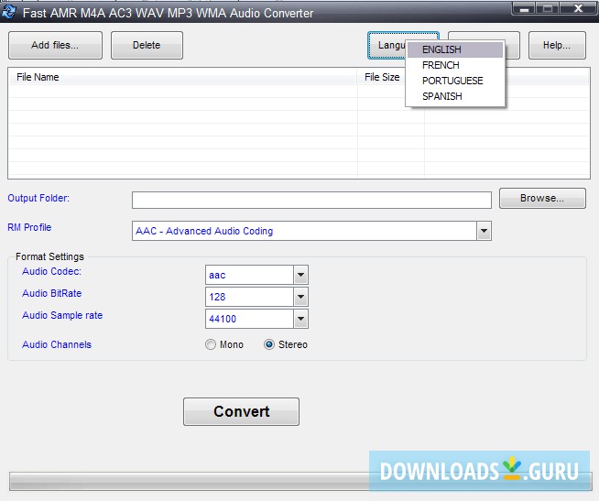Viewport: 599px width, 501px height.
Task: Open the Audio Codec aac dropdown
Action: 300,275
